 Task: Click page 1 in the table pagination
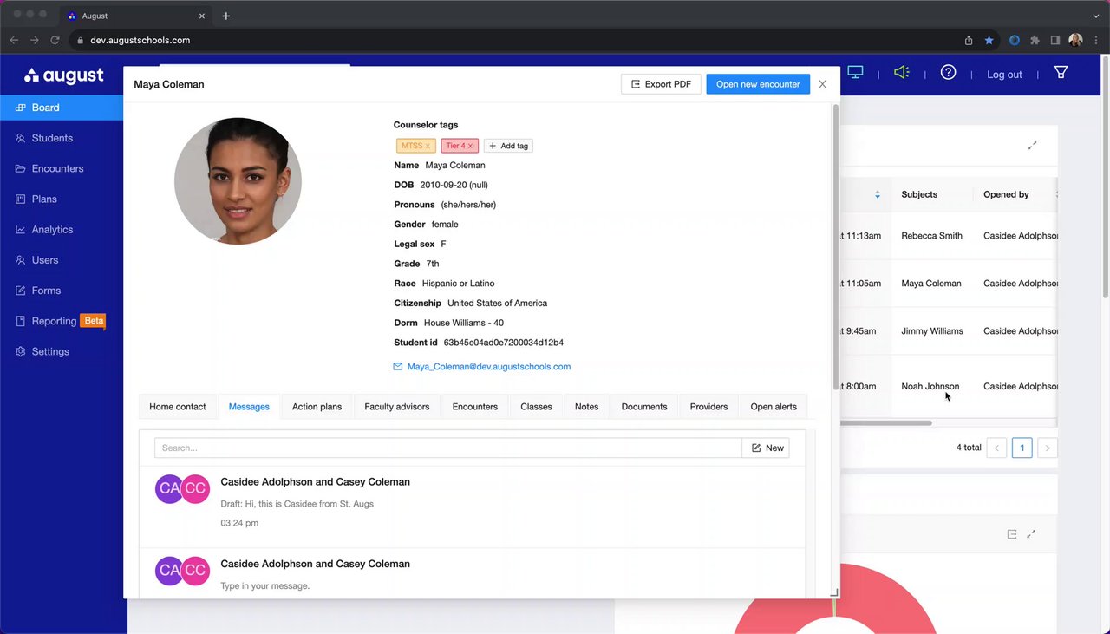1022,448
